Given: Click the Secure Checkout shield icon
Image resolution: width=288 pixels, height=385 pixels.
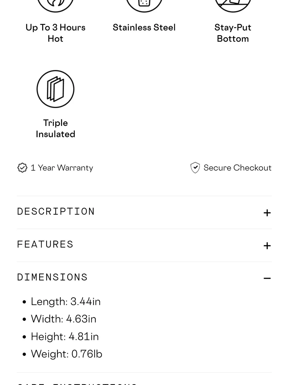Looking at the screenshot, I should click(x=195, y=168).
